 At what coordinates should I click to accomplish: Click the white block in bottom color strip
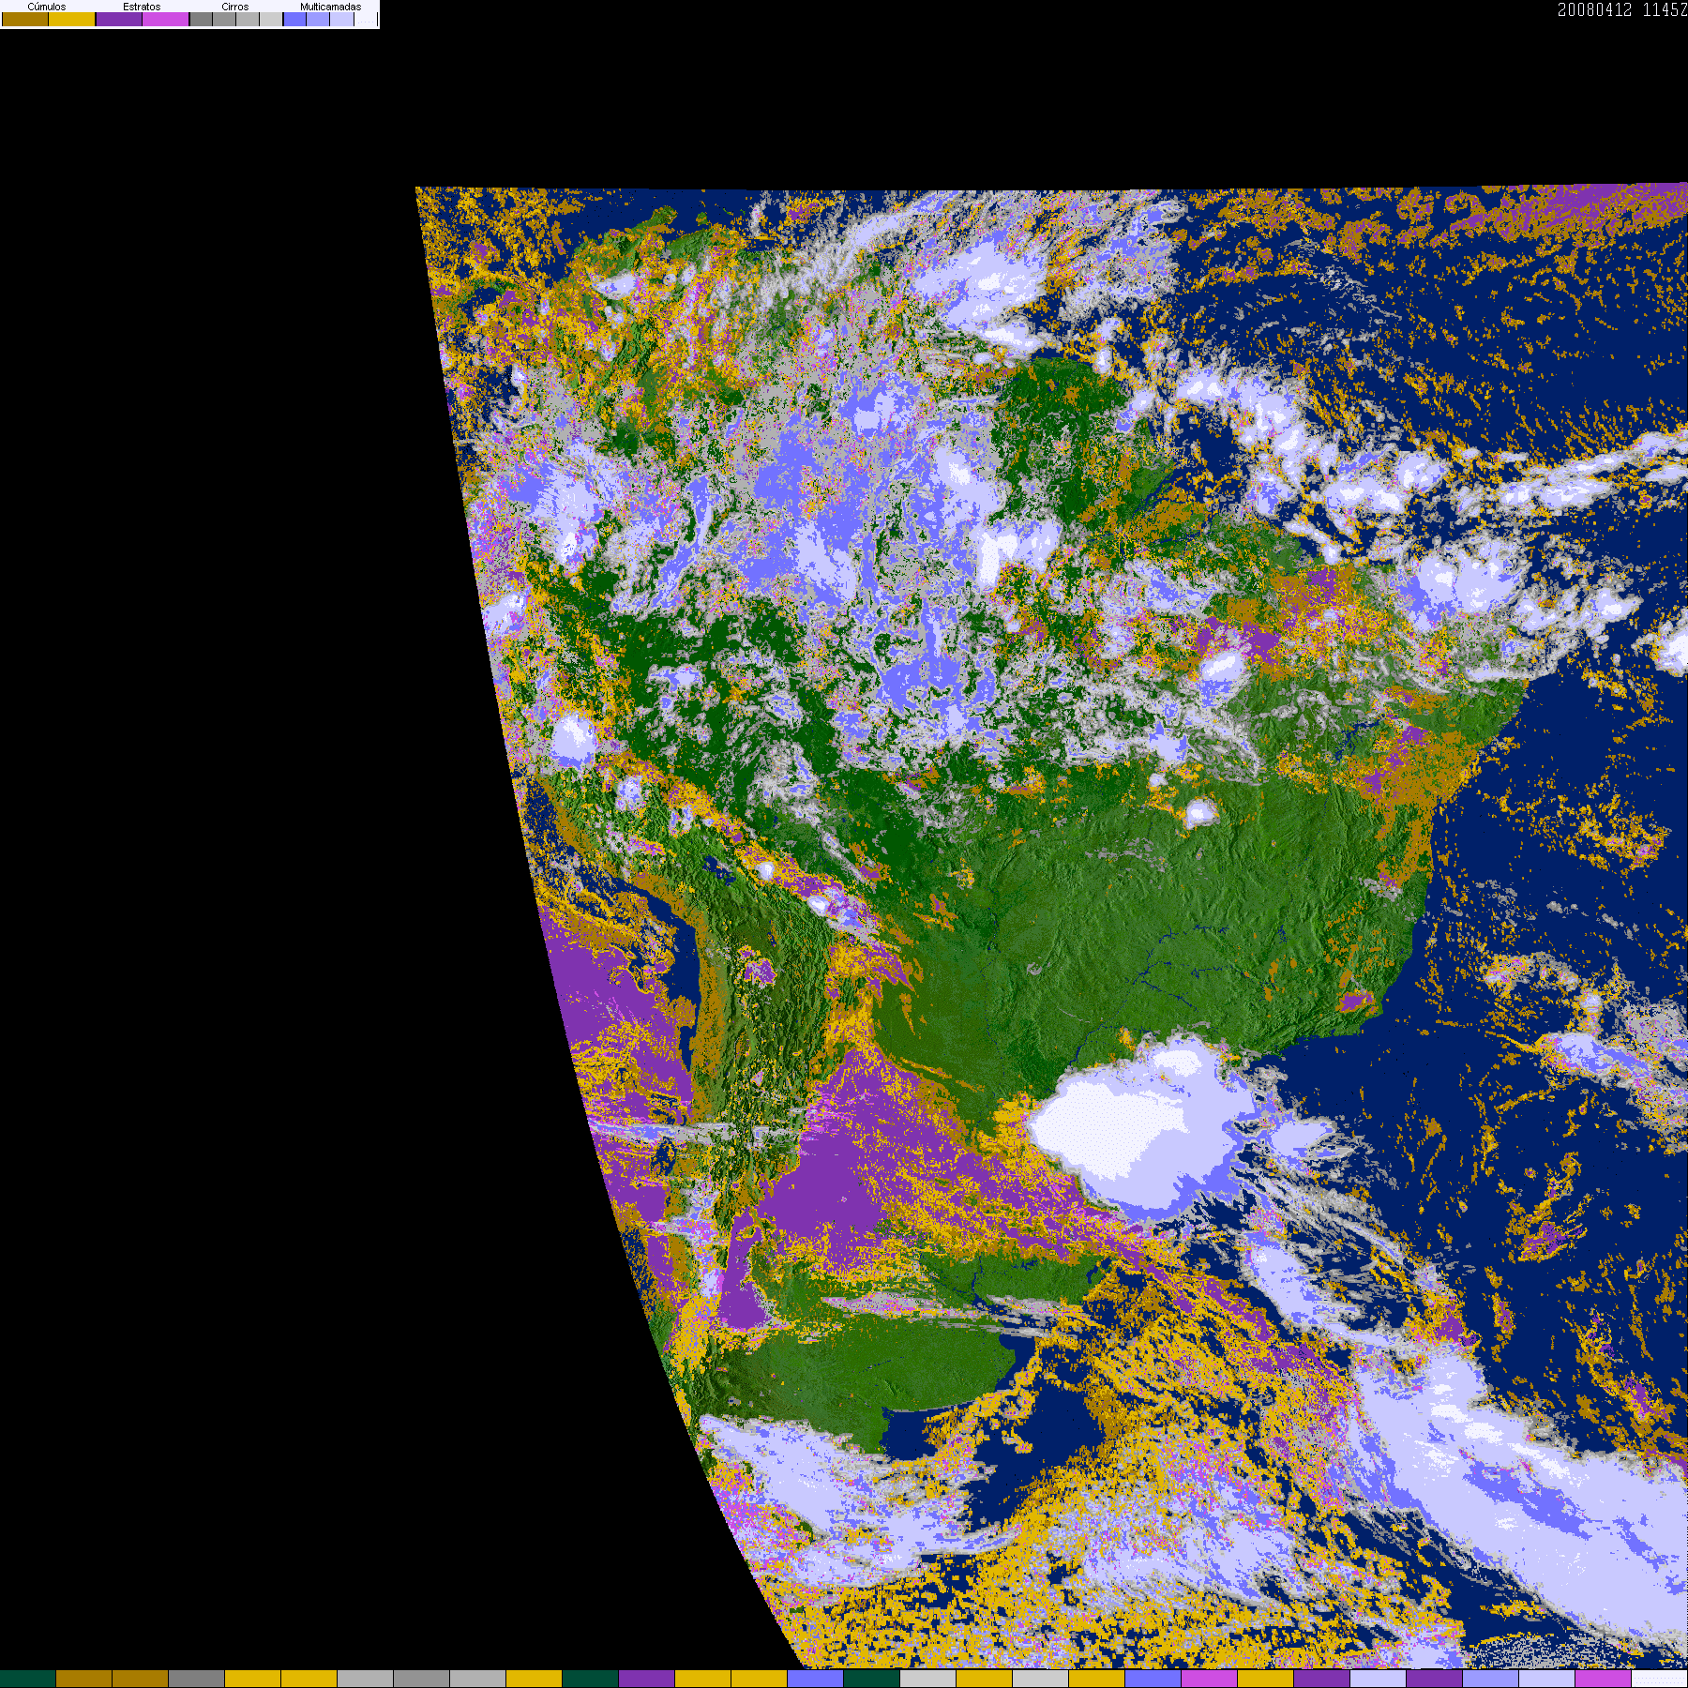[x=1660, y=1679]
